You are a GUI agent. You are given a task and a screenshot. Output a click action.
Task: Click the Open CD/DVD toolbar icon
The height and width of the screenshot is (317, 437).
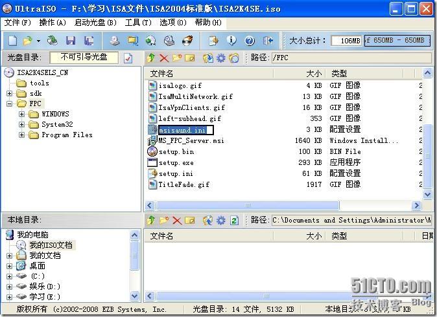tap(53, 41)
